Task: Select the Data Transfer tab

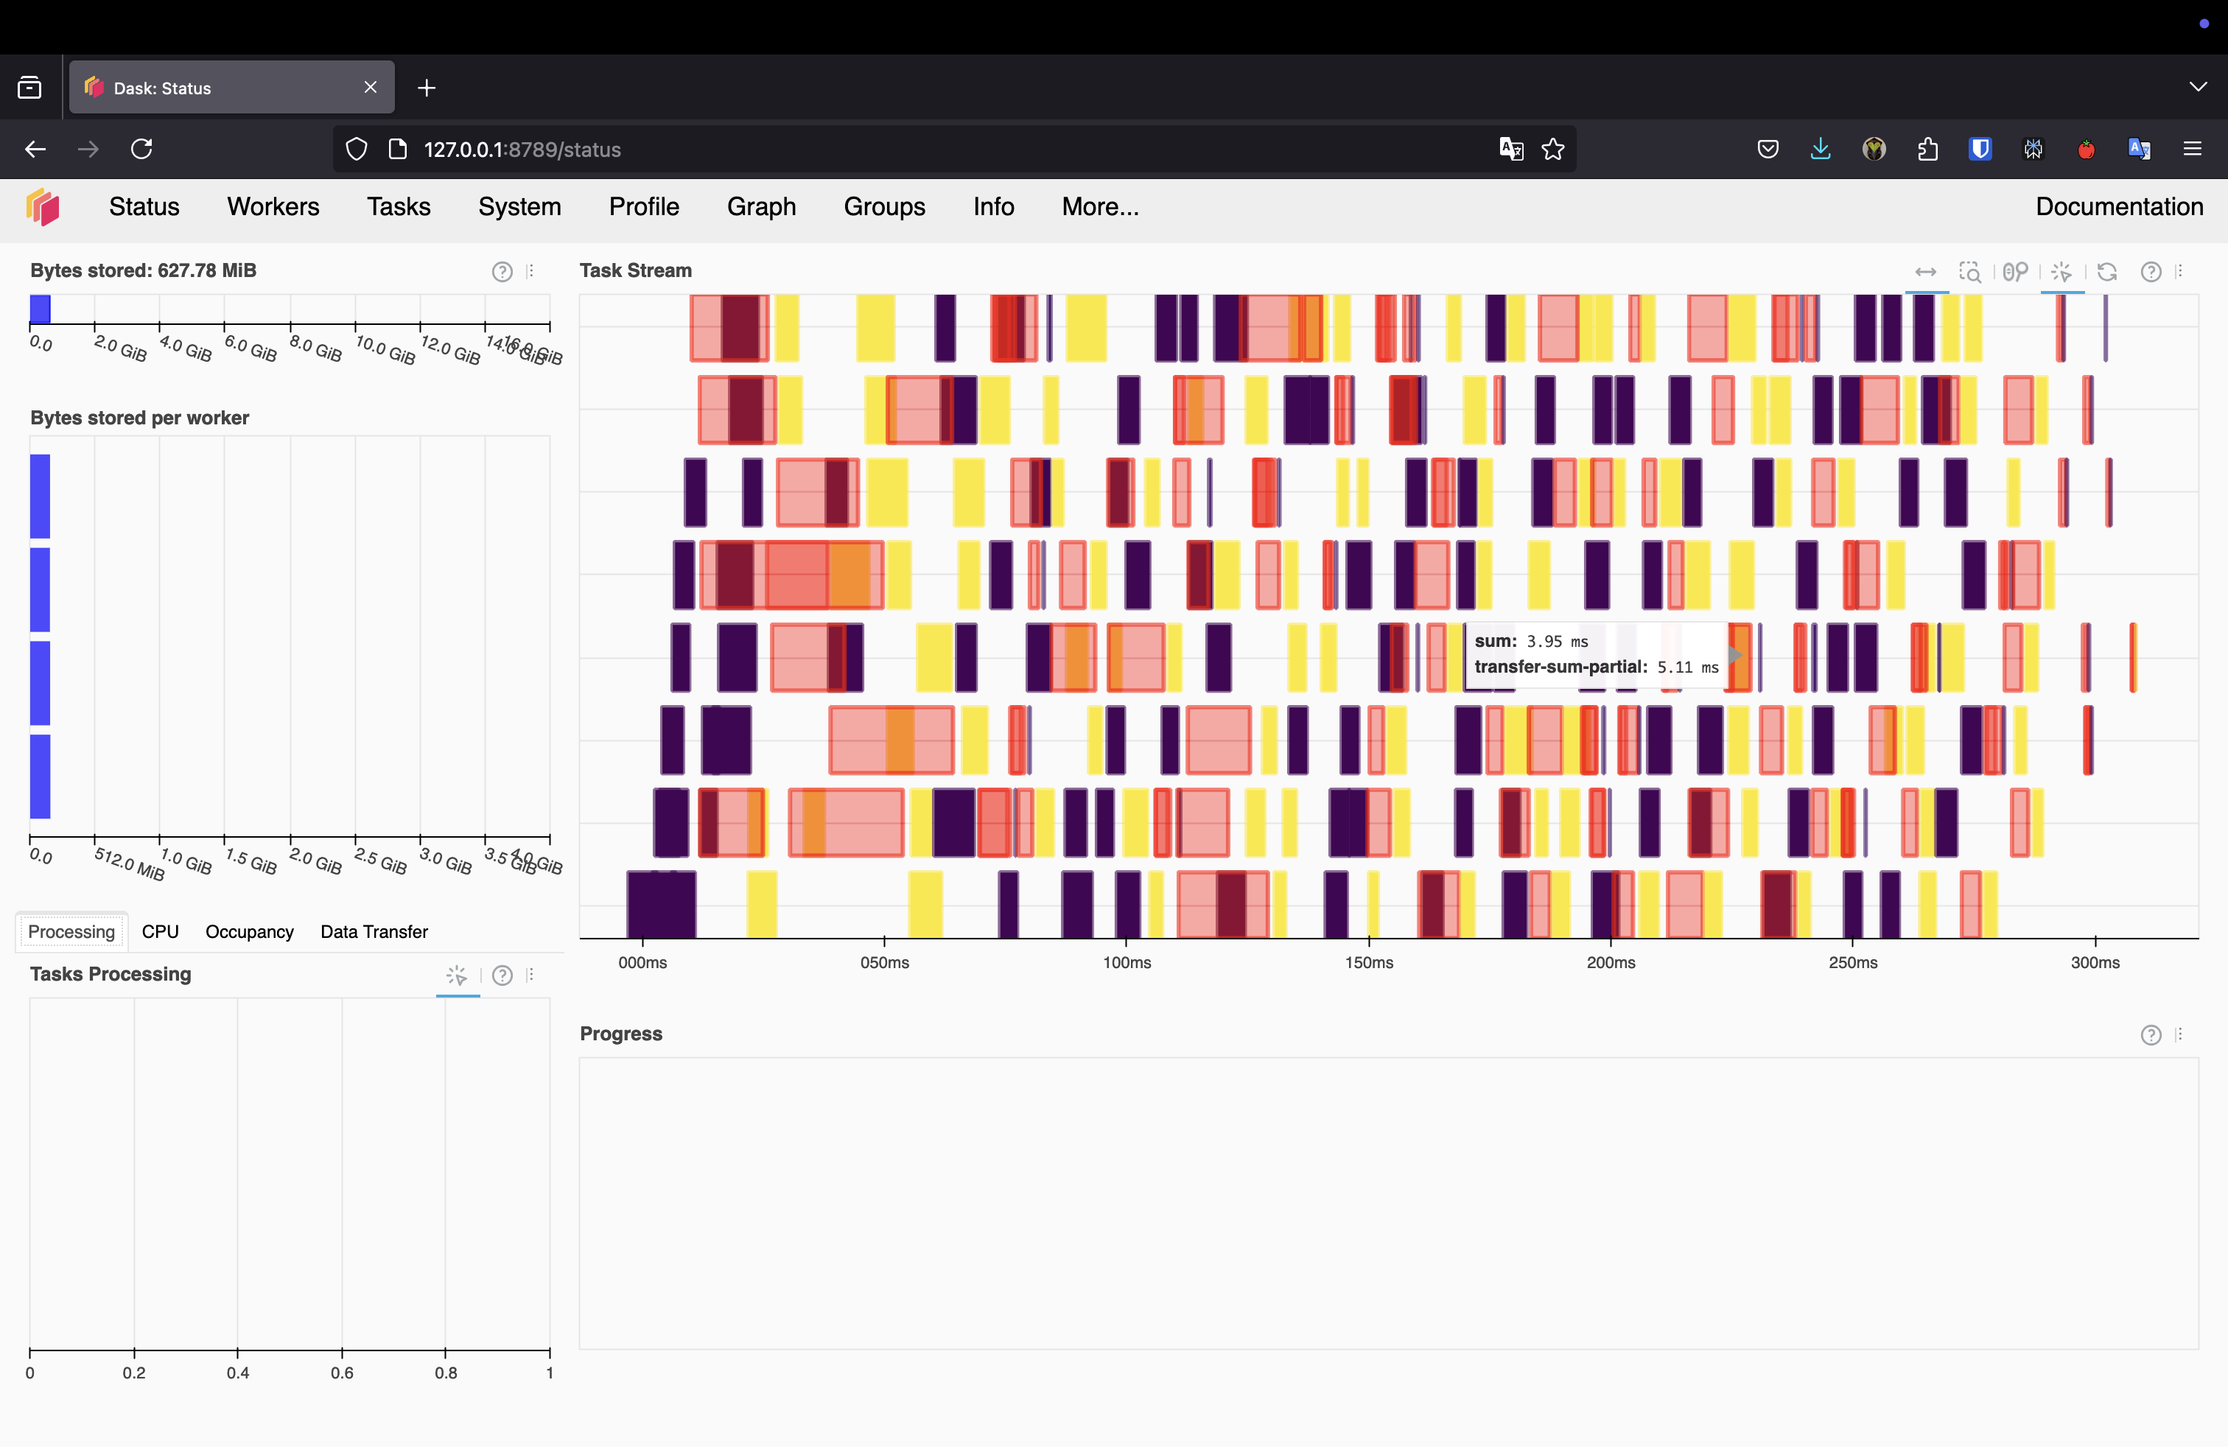Action: (374, 931)
